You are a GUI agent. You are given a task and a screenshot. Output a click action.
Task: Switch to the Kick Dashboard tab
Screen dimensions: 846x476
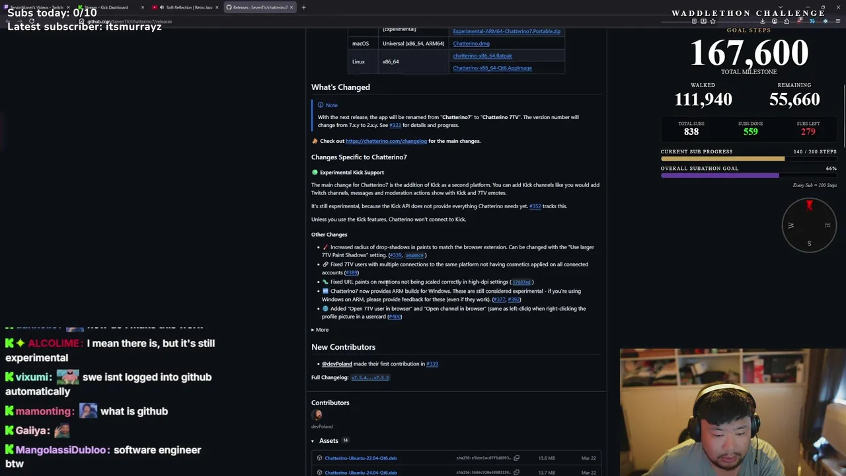coord(110,7)
